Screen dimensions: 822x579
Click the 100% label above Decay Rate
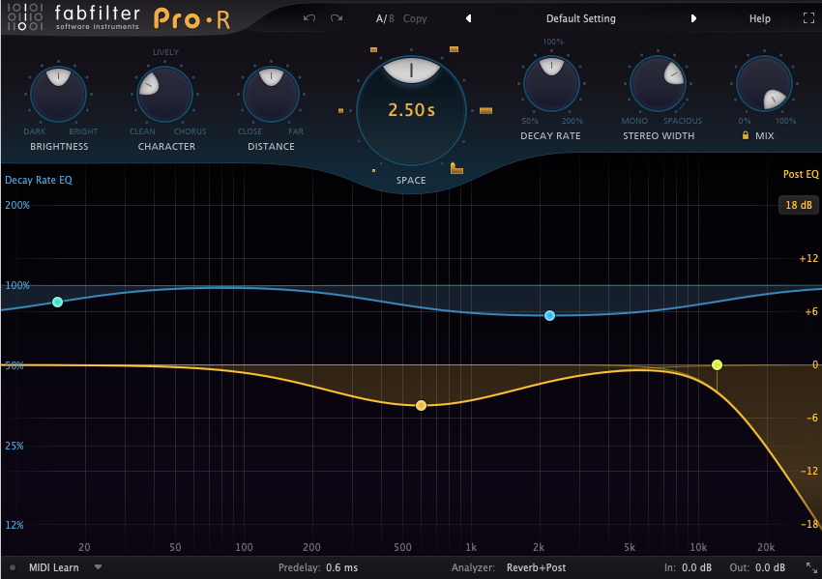(553, 42)
